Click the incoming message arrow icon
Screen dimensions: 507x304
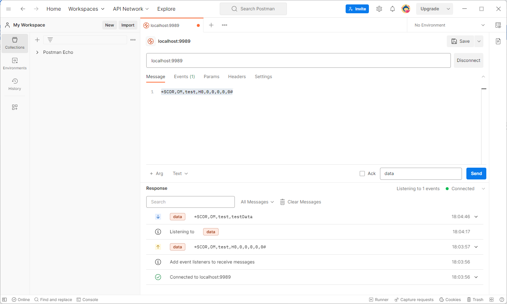pyautogui.click(x=158, y=217)
